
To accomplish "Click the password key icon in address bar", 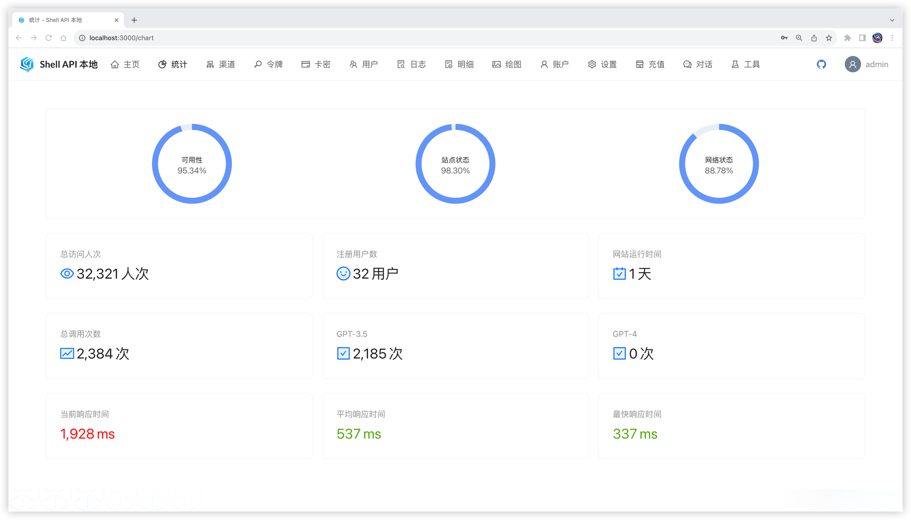I will 784,38.
